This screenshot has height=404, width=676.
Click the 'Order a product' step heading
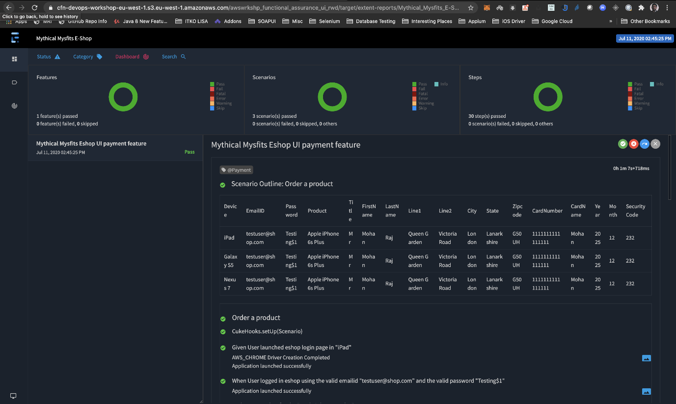tap(256, 318)
